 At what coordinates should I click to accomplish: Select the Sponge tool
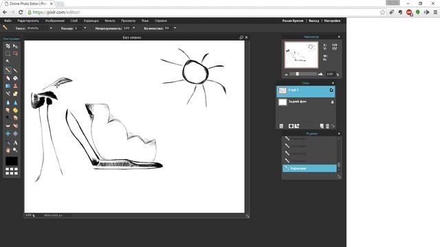click(15, 110)
